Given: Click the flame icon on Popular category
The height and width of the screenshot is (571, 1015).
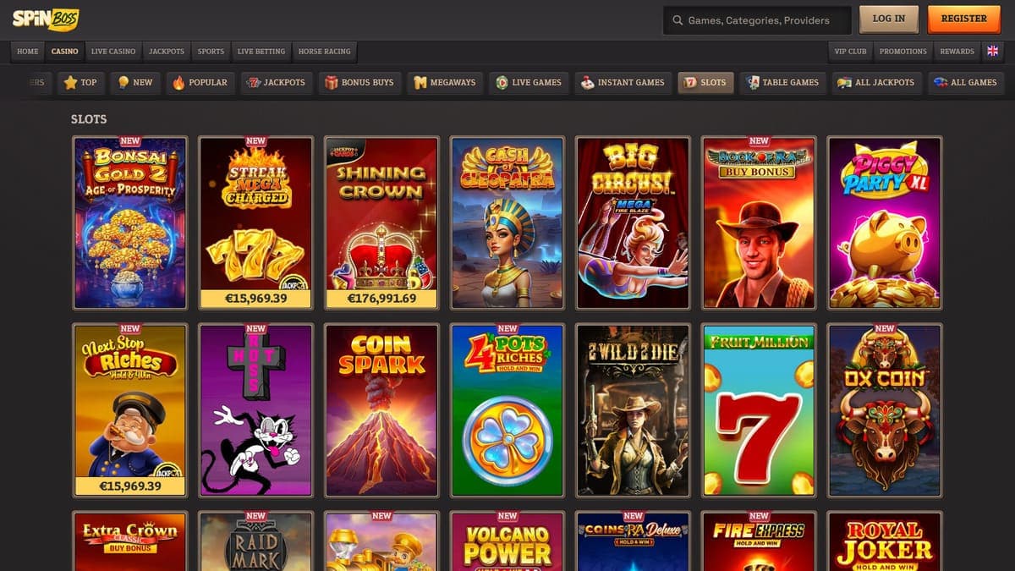Looking at the screenshot, I should (x=178, y=83).
